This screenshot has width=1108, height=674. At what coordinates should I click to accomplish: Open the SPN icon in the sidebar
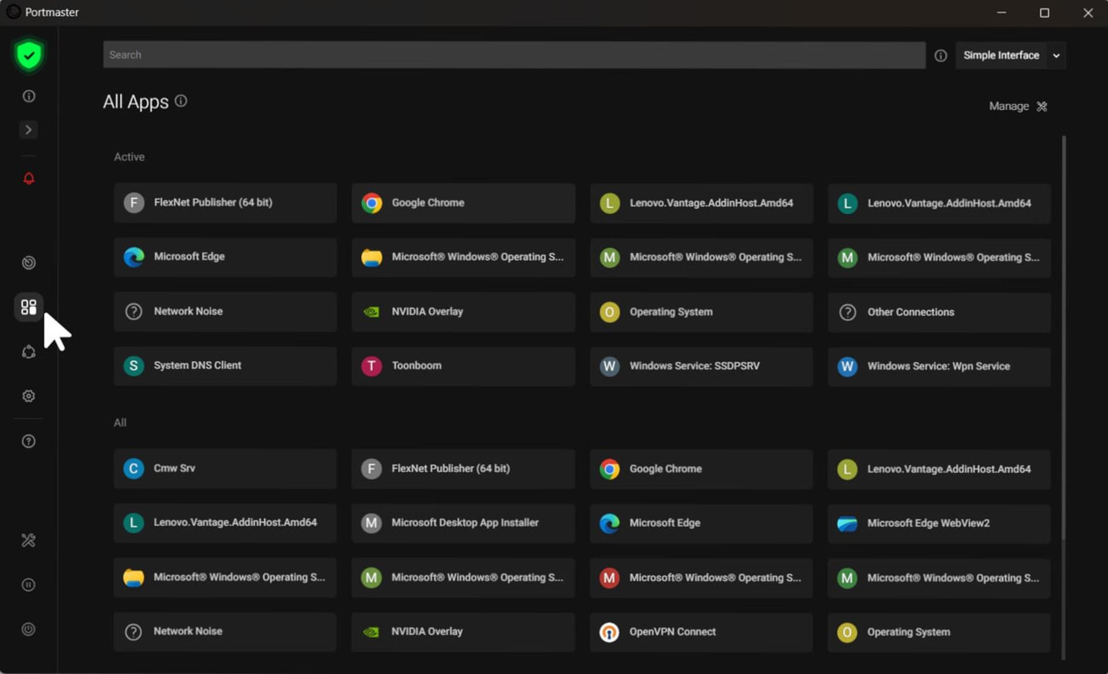(29, 351)
